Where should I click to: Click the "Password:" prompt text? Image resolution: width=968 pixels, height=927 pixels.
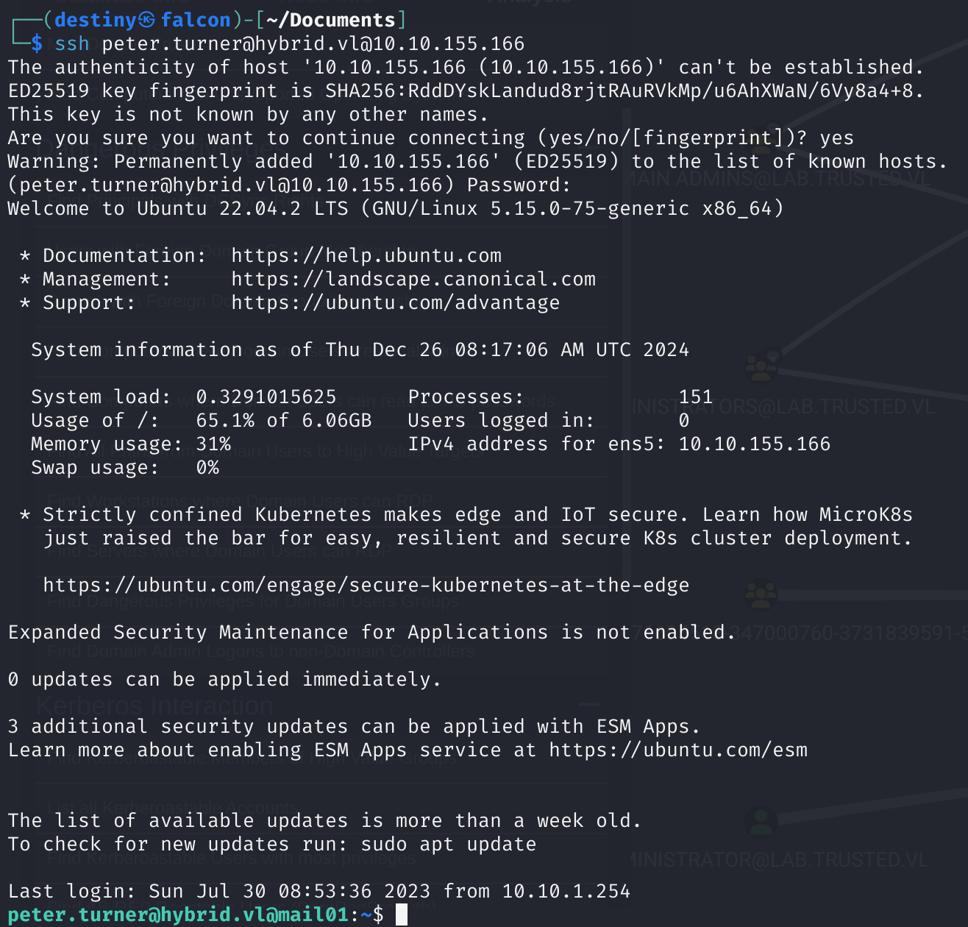519,185
